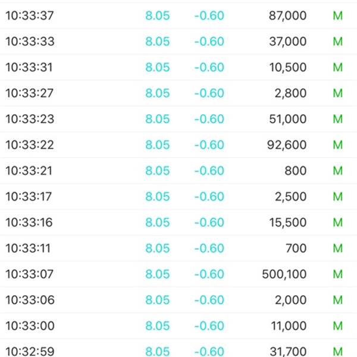357x357 pixels.
Task: Select the 2,800 volume at 10:33:27
Action: coord(290,93)
